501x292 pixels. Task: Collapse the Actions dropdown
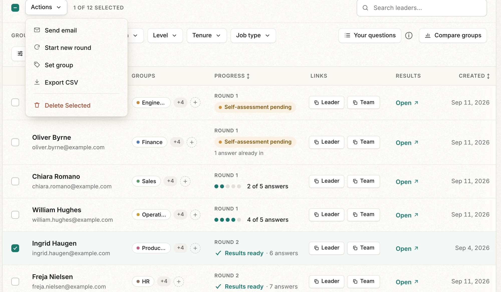tap(46, 7)
